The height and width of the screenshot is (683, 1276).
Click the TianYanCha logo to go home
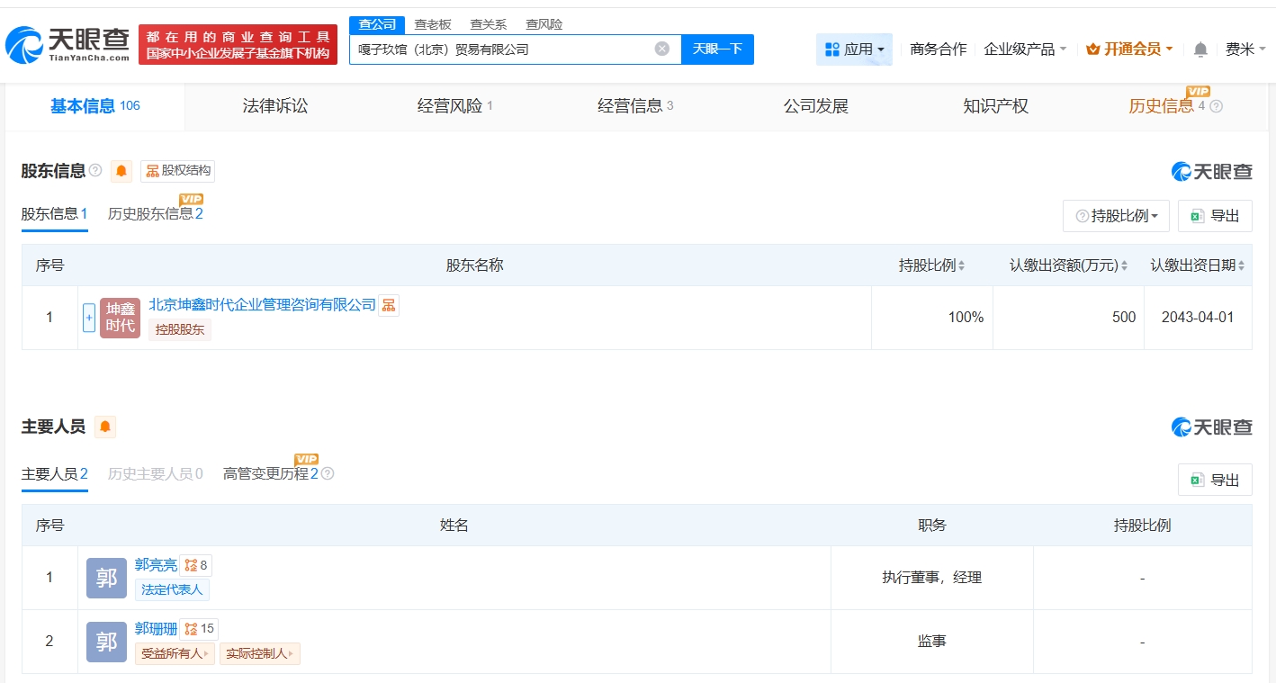pos(67,45)
